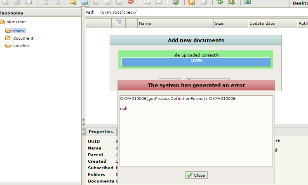Open the Desktop tab

point(299,3)
